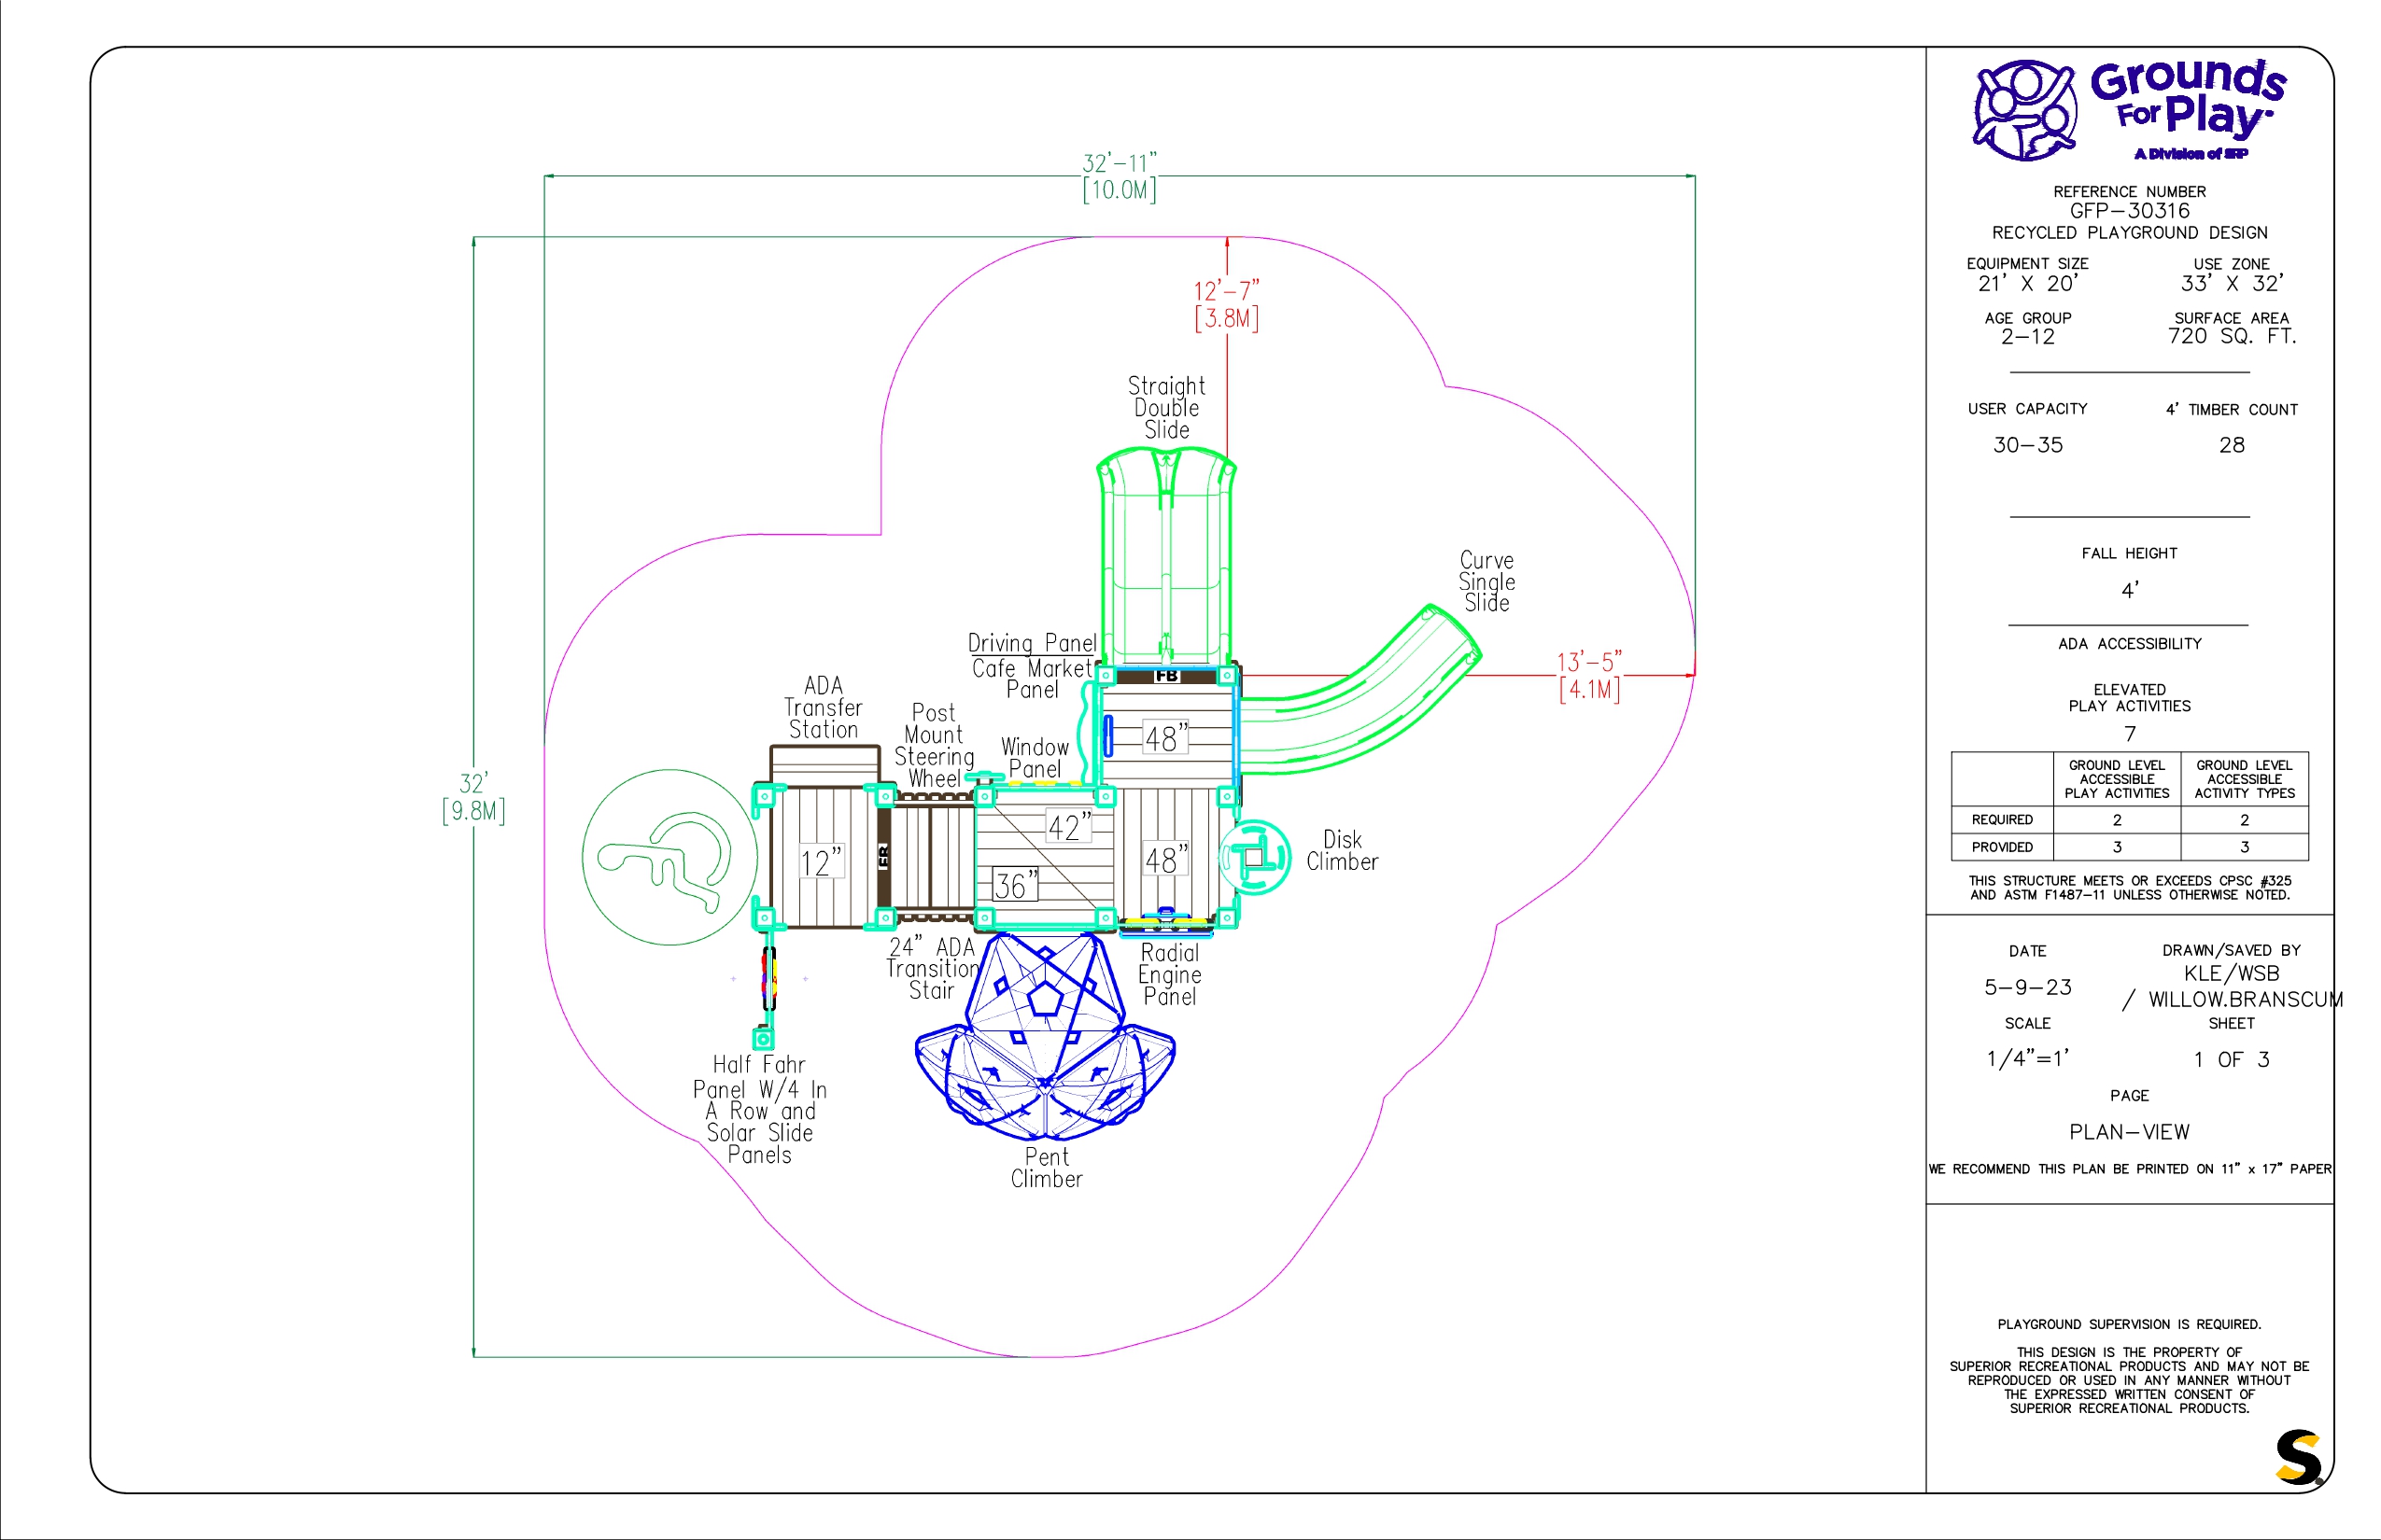
Task: Click the 'Curve Single Slide' label
Action: 1486,581
